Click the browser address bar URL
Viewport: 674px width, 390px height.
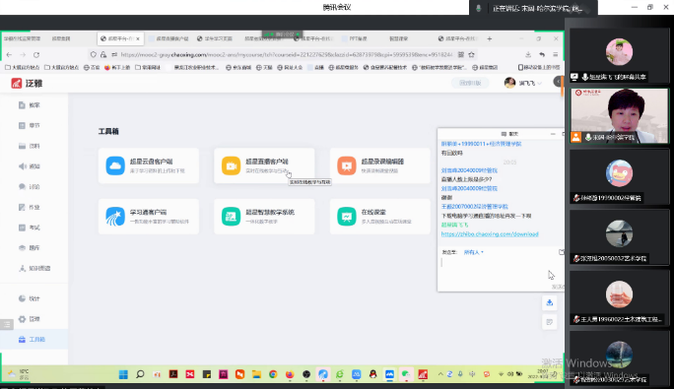tap(287, 54)
